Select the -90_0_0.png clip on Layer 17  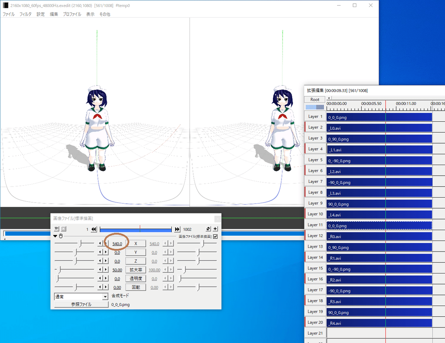(379, 290)
